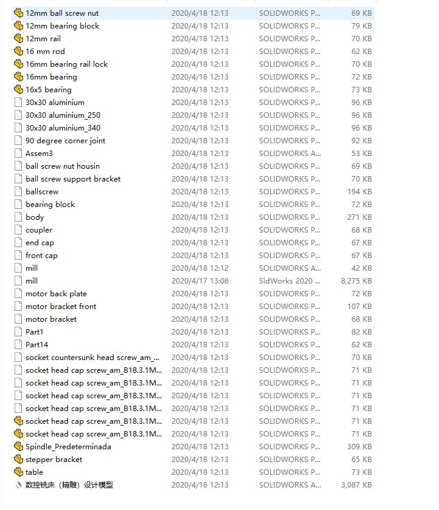This screenshot has height=510, width=439.
Task: Select the 12mm bearing block file icon
Action: pos(19,25)
